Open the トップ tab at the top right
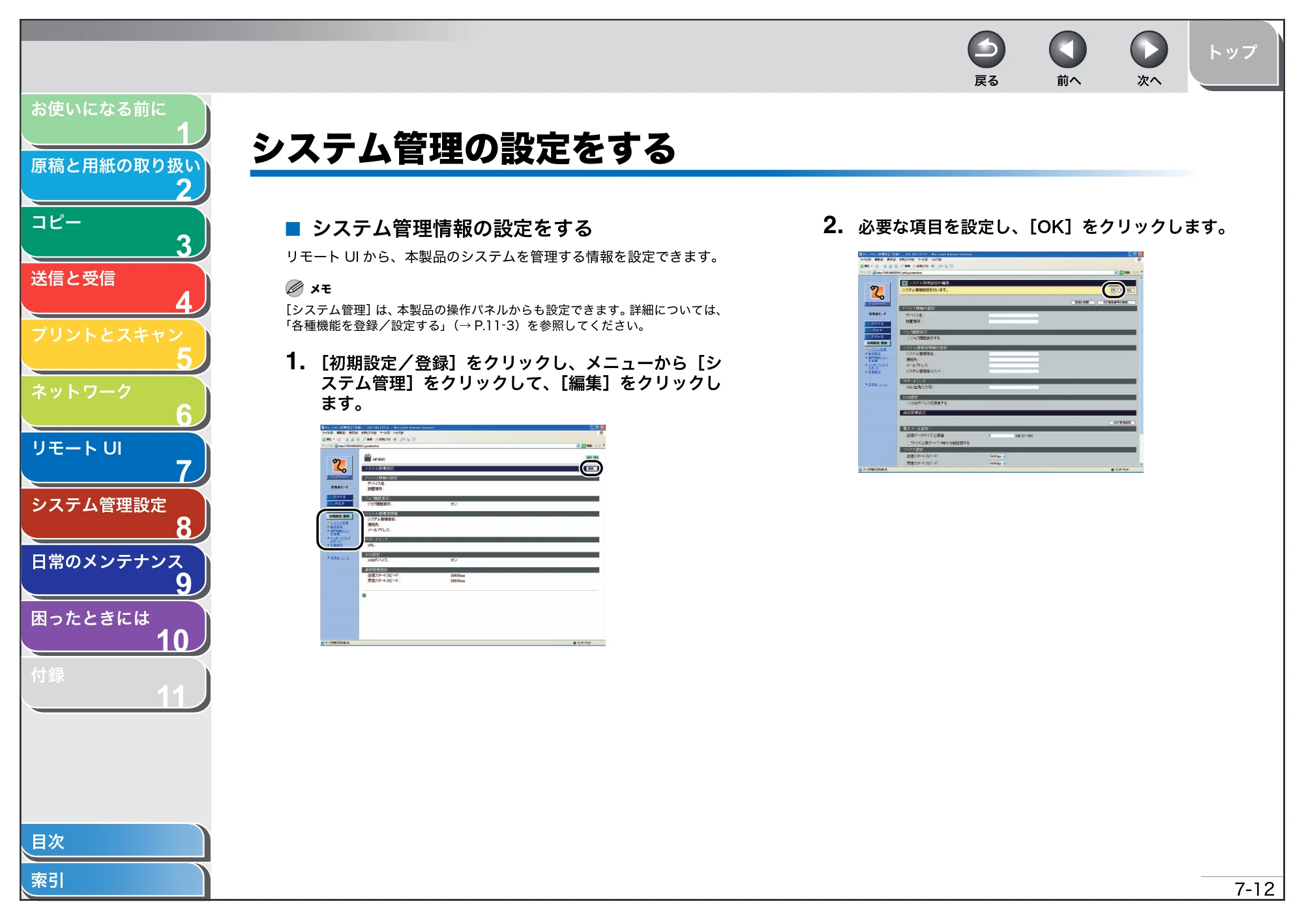Viewport: 1304px width, 921px height. tap(1233, 53)
